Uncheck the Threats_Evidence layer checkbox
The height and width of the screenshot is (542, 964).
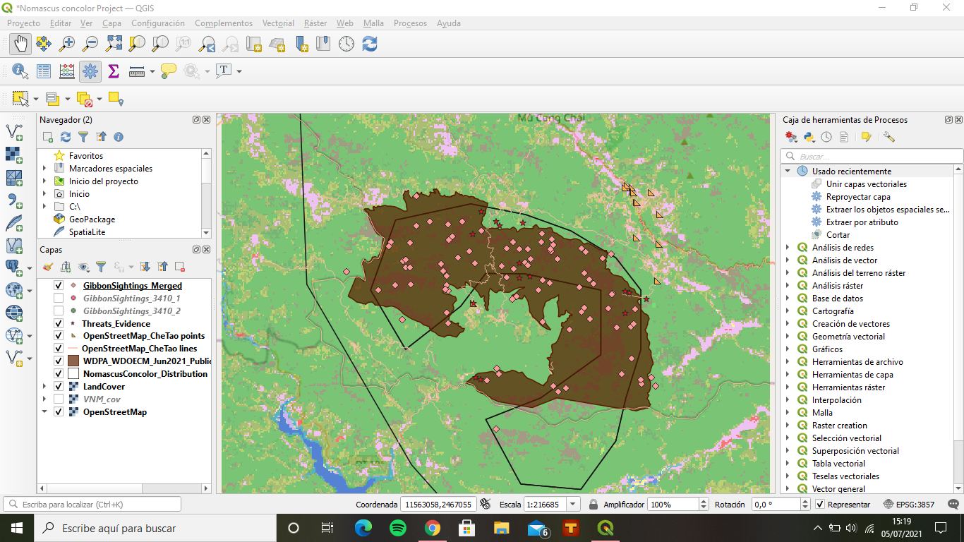pos(59,323)
